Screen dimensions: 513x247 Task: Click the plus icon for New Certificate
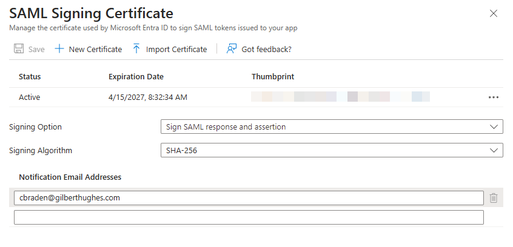click(59, 49)
